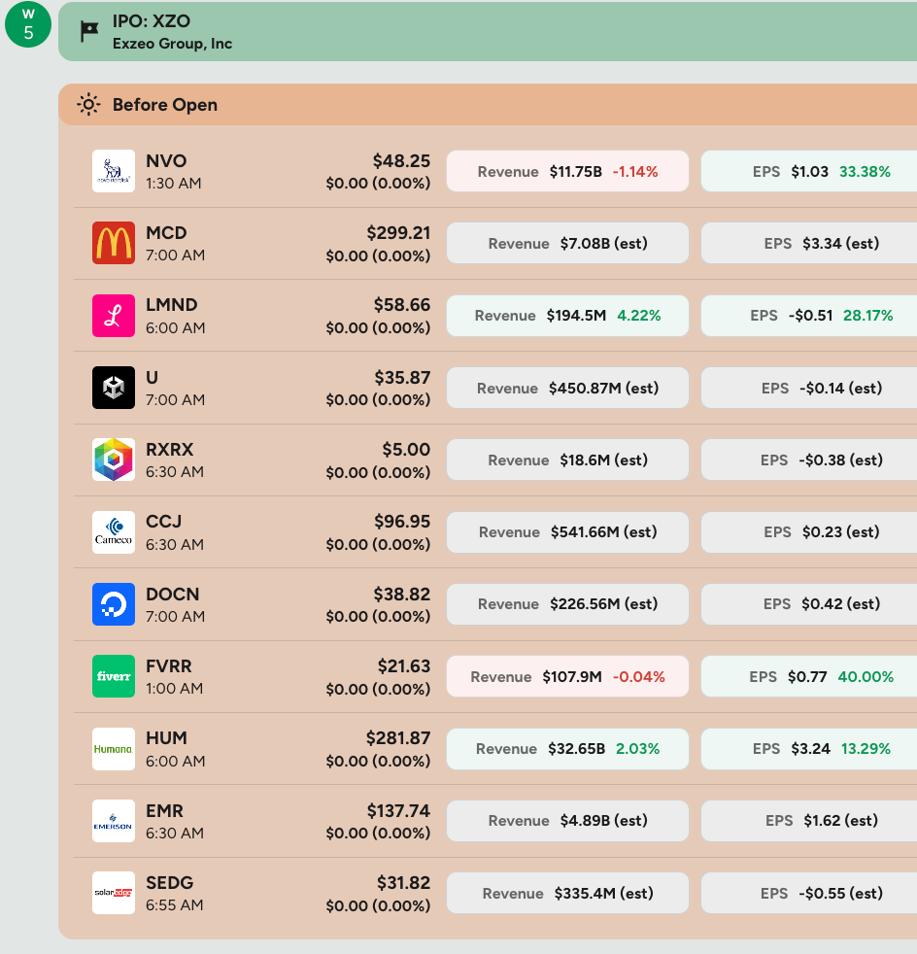Click the RXRX price $5.00
The height and width of the screenshot is (954, 917).
(406, 450)
